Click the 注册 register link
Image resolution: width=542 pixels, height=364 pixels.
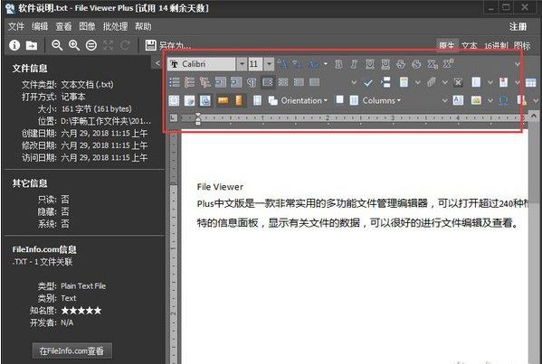(518, 27)
